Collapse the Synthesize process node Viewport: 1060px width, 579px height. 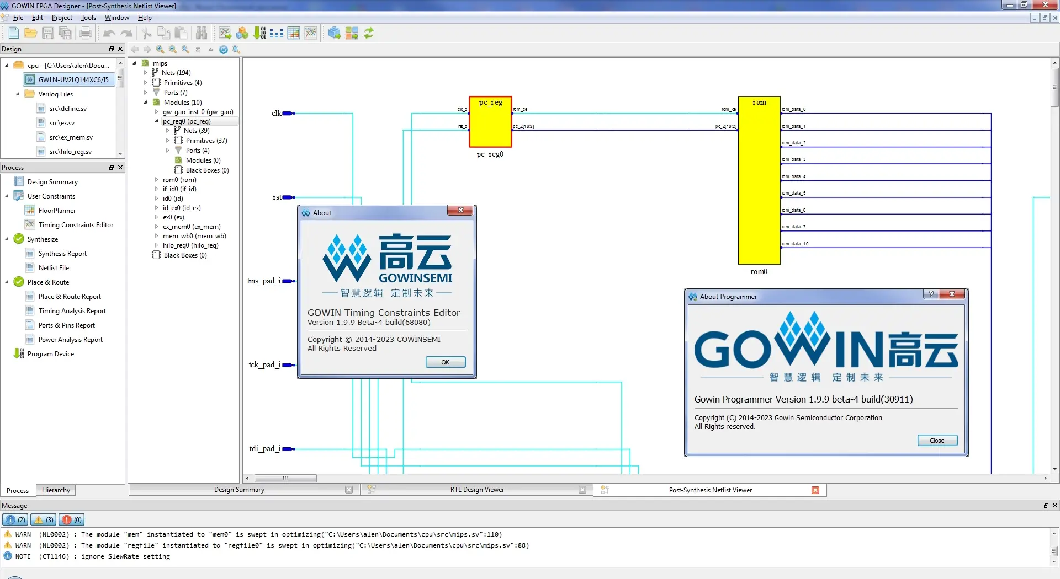point(7,239)
